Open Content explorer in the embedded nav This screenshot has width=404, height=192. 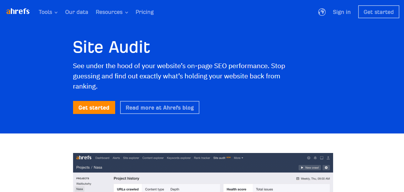(x=153, y=158)
